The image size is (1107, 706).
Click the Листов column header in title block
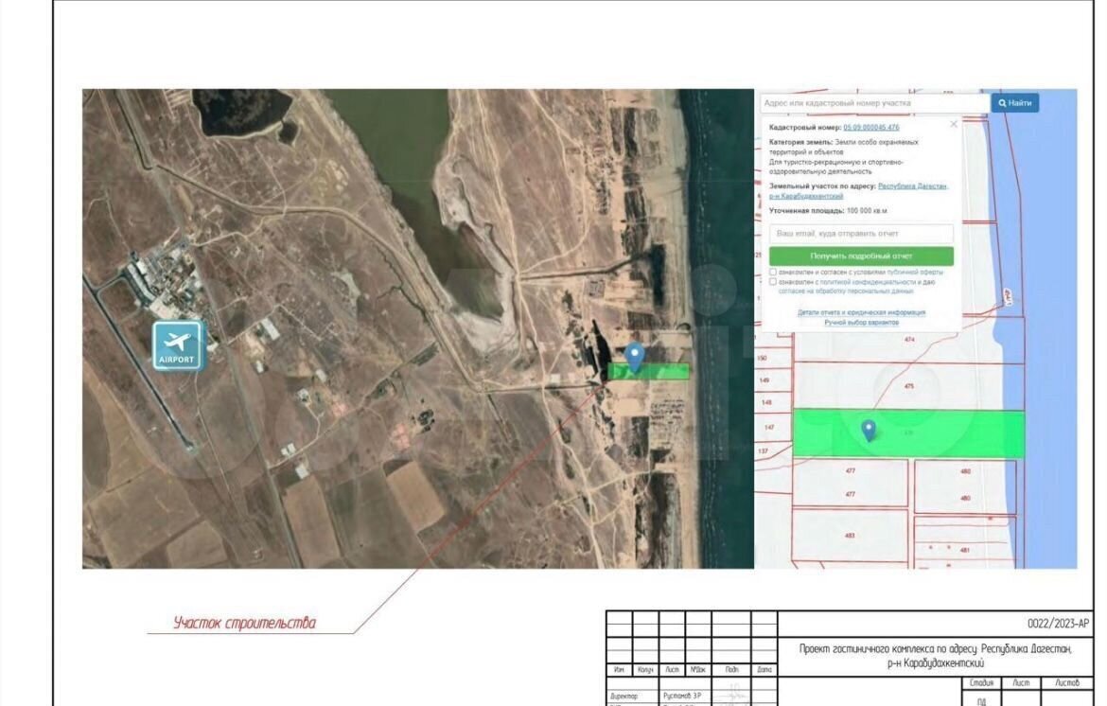1066,682
